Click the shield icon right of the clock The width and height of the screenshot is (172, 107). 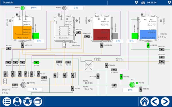coord(169,3)
